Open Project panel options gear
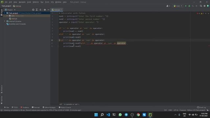The height and width of the screenshot is (118, 210). (x=45, y=10)
